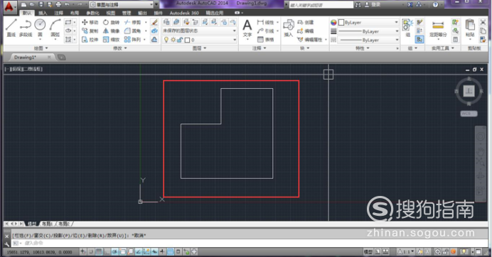Click the Measure distance (定距等分) tool

point(438,29)
